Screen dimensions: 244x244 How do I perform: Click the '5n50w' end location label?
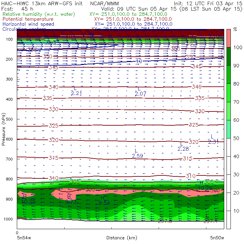point(217,238)
